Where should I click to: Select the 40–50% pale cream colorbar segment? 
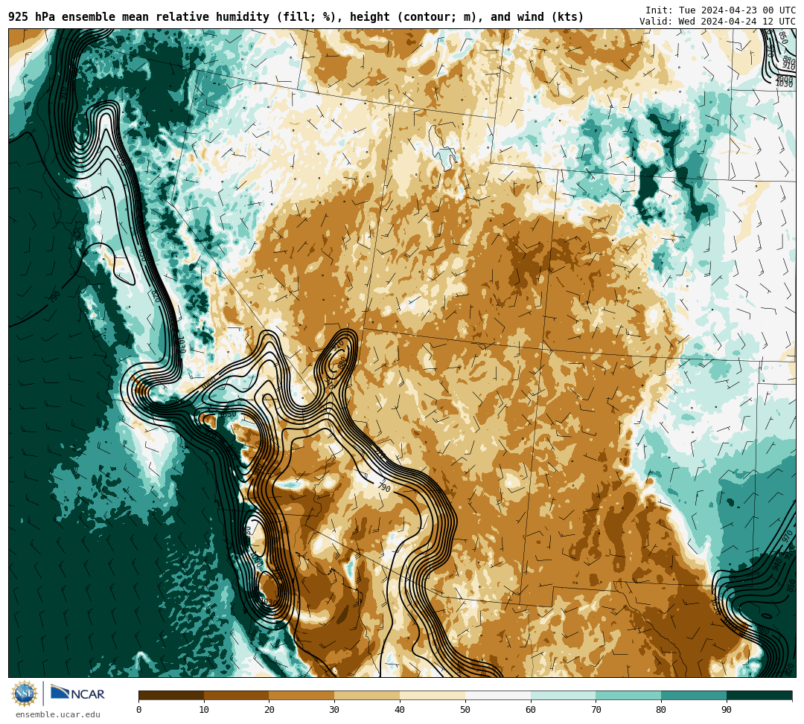point(433,695)
